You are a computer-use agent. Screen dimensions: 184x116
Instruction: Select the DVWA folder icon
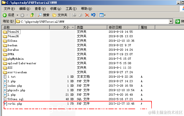click(5, 54)
